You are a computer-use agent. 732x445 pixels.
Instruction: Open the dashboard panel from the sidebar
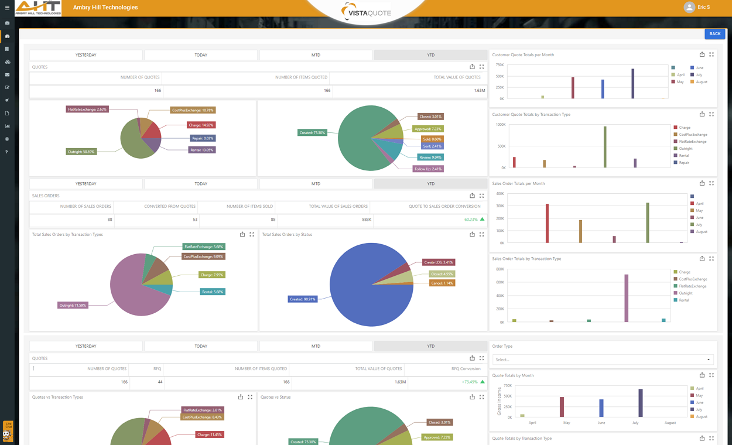pos(6,35)
